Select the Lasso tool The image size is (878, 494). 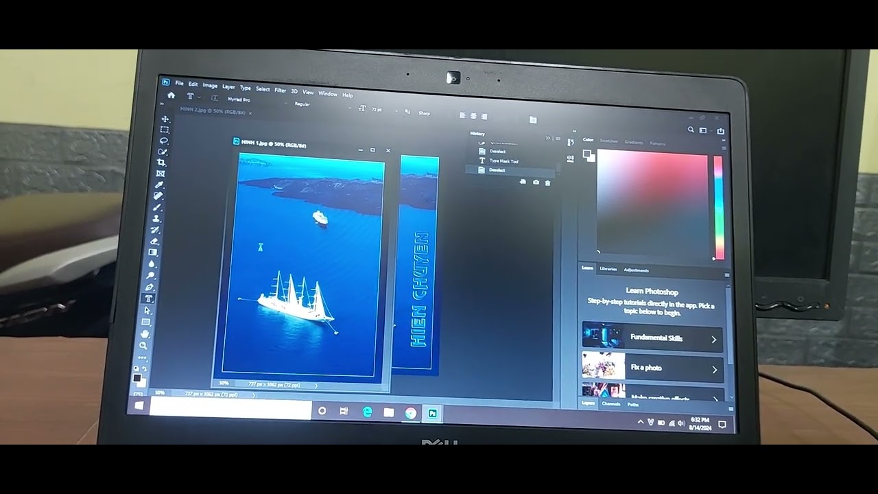[164, 141]
